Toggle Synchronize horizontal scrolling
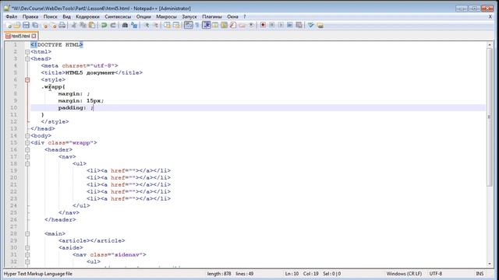499x280 pixels. pyautogui.click(x=176, y=25)
